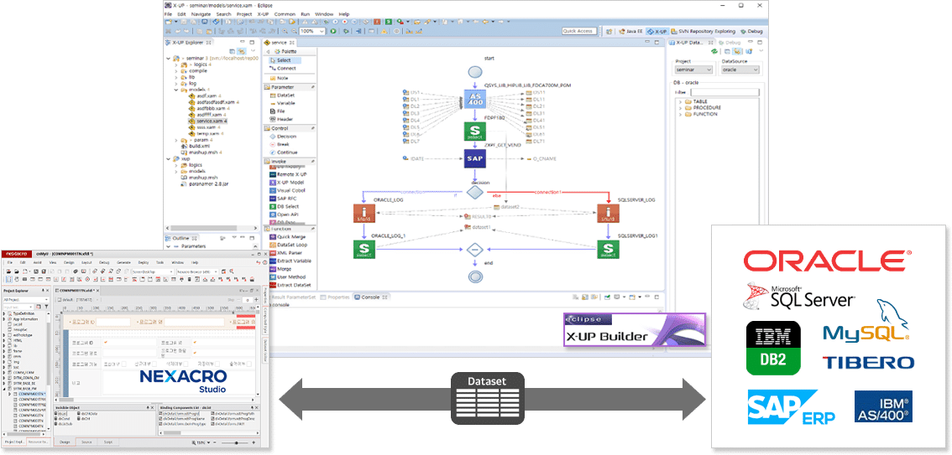Viewport: 952px width, 455px height.
Task: Click the green Run button in Eclipse toolbar
Action: (x=333, y=31)
